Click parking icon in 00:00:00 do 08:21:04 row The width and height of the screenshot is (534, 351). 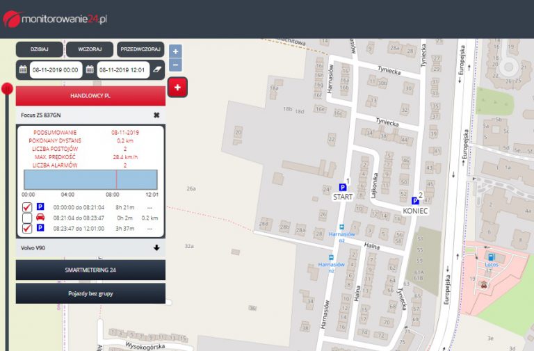(x=40, y=206)
